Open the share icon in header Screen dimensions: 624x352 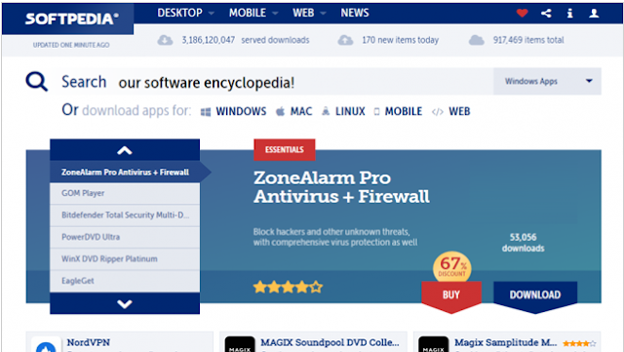pos(546,13)
